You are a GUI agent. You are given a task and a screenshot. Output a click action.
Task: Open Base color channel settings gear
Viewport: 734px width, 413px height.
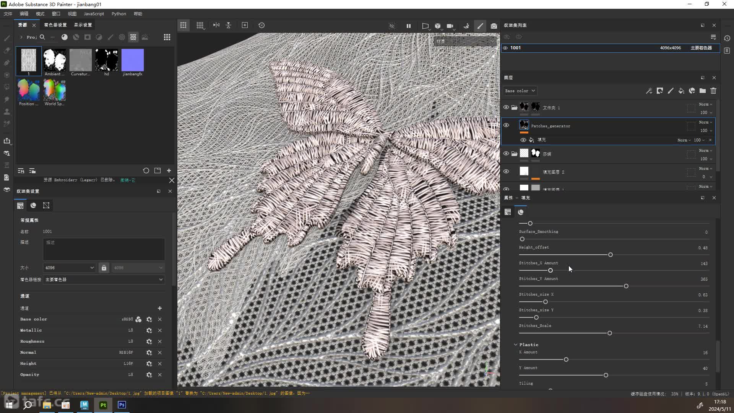149,319
